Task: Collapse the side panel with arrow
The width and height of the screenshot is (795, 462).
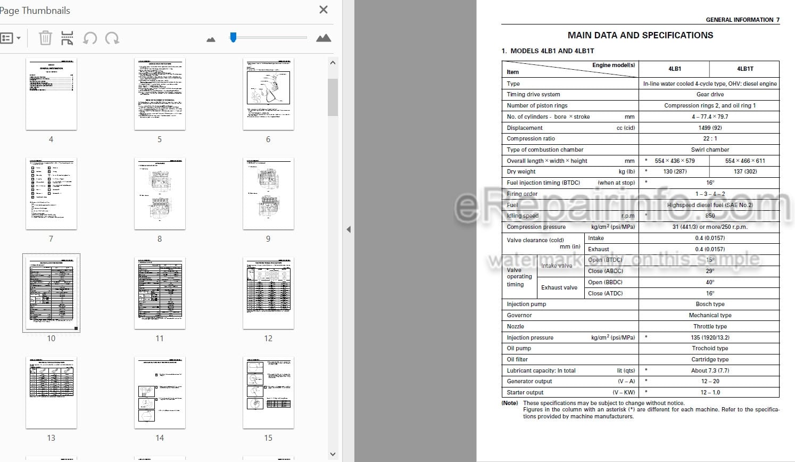Action: click(349, 229)
